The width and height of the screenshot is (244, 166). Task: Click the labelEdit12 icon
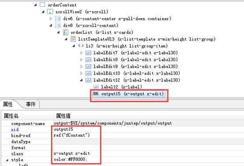(88, 80)
